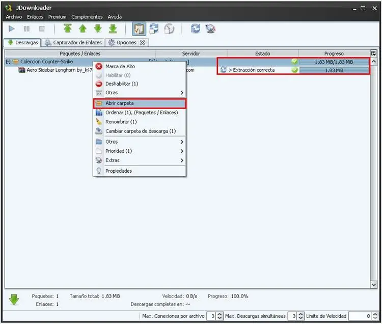Click the Aero Sidebar 1.83 MiB progress bar
This screenshot has height=324, width=382.
point(334,70)
